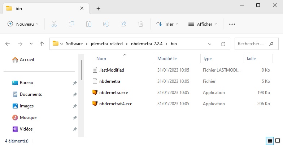Switch to large icons view layout
283x145 pixels.
tap(277, 140)
